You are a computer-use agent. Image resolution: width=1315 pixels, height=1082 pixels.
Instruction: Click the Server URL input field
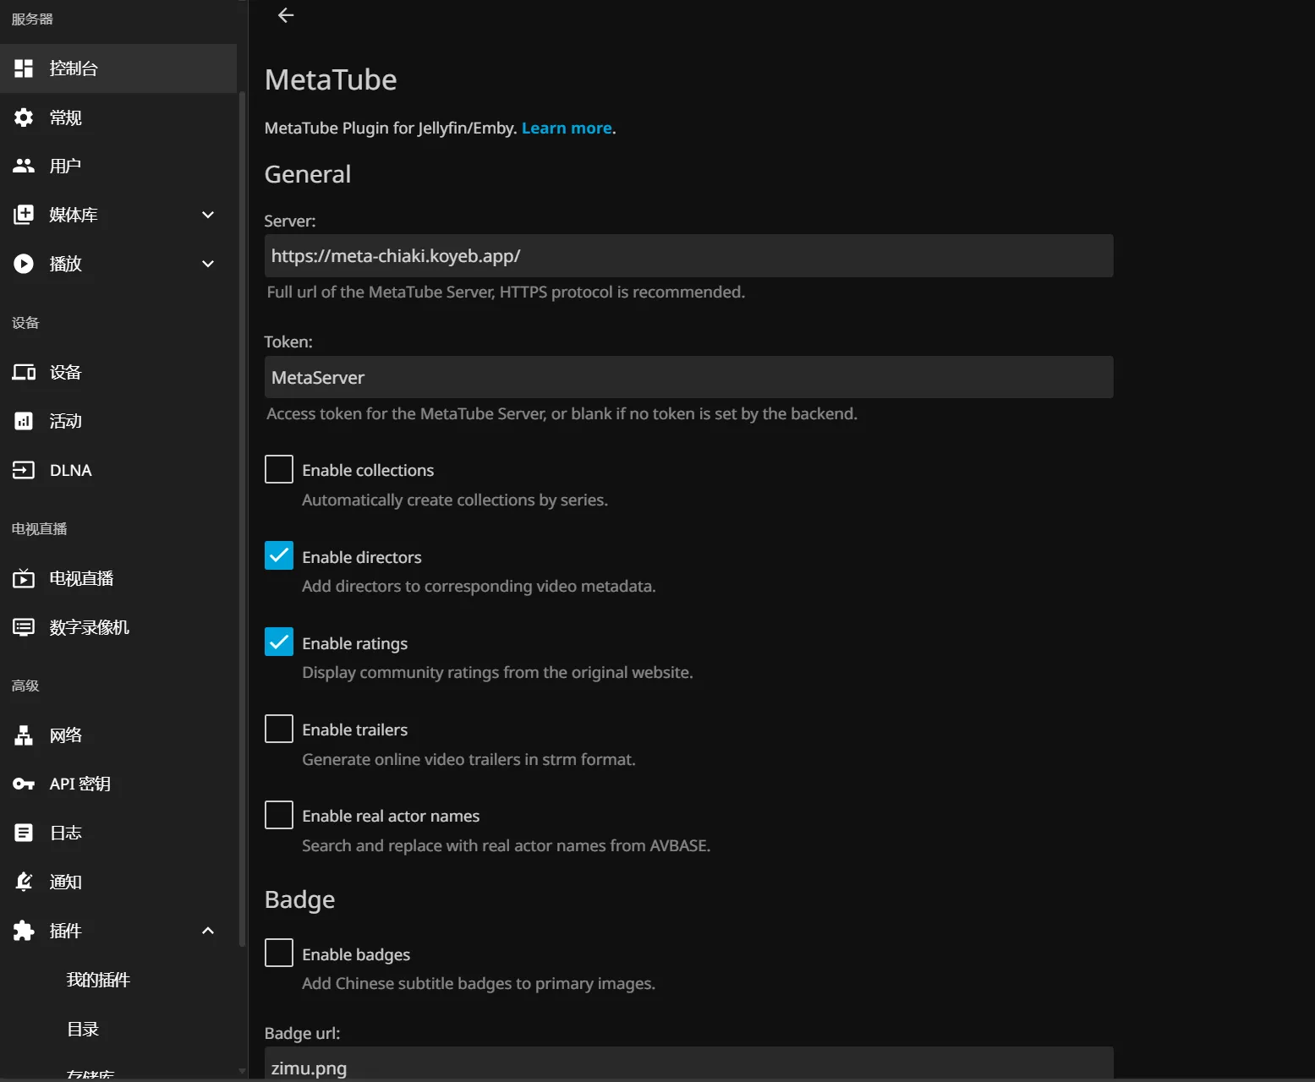coord(688,256)
